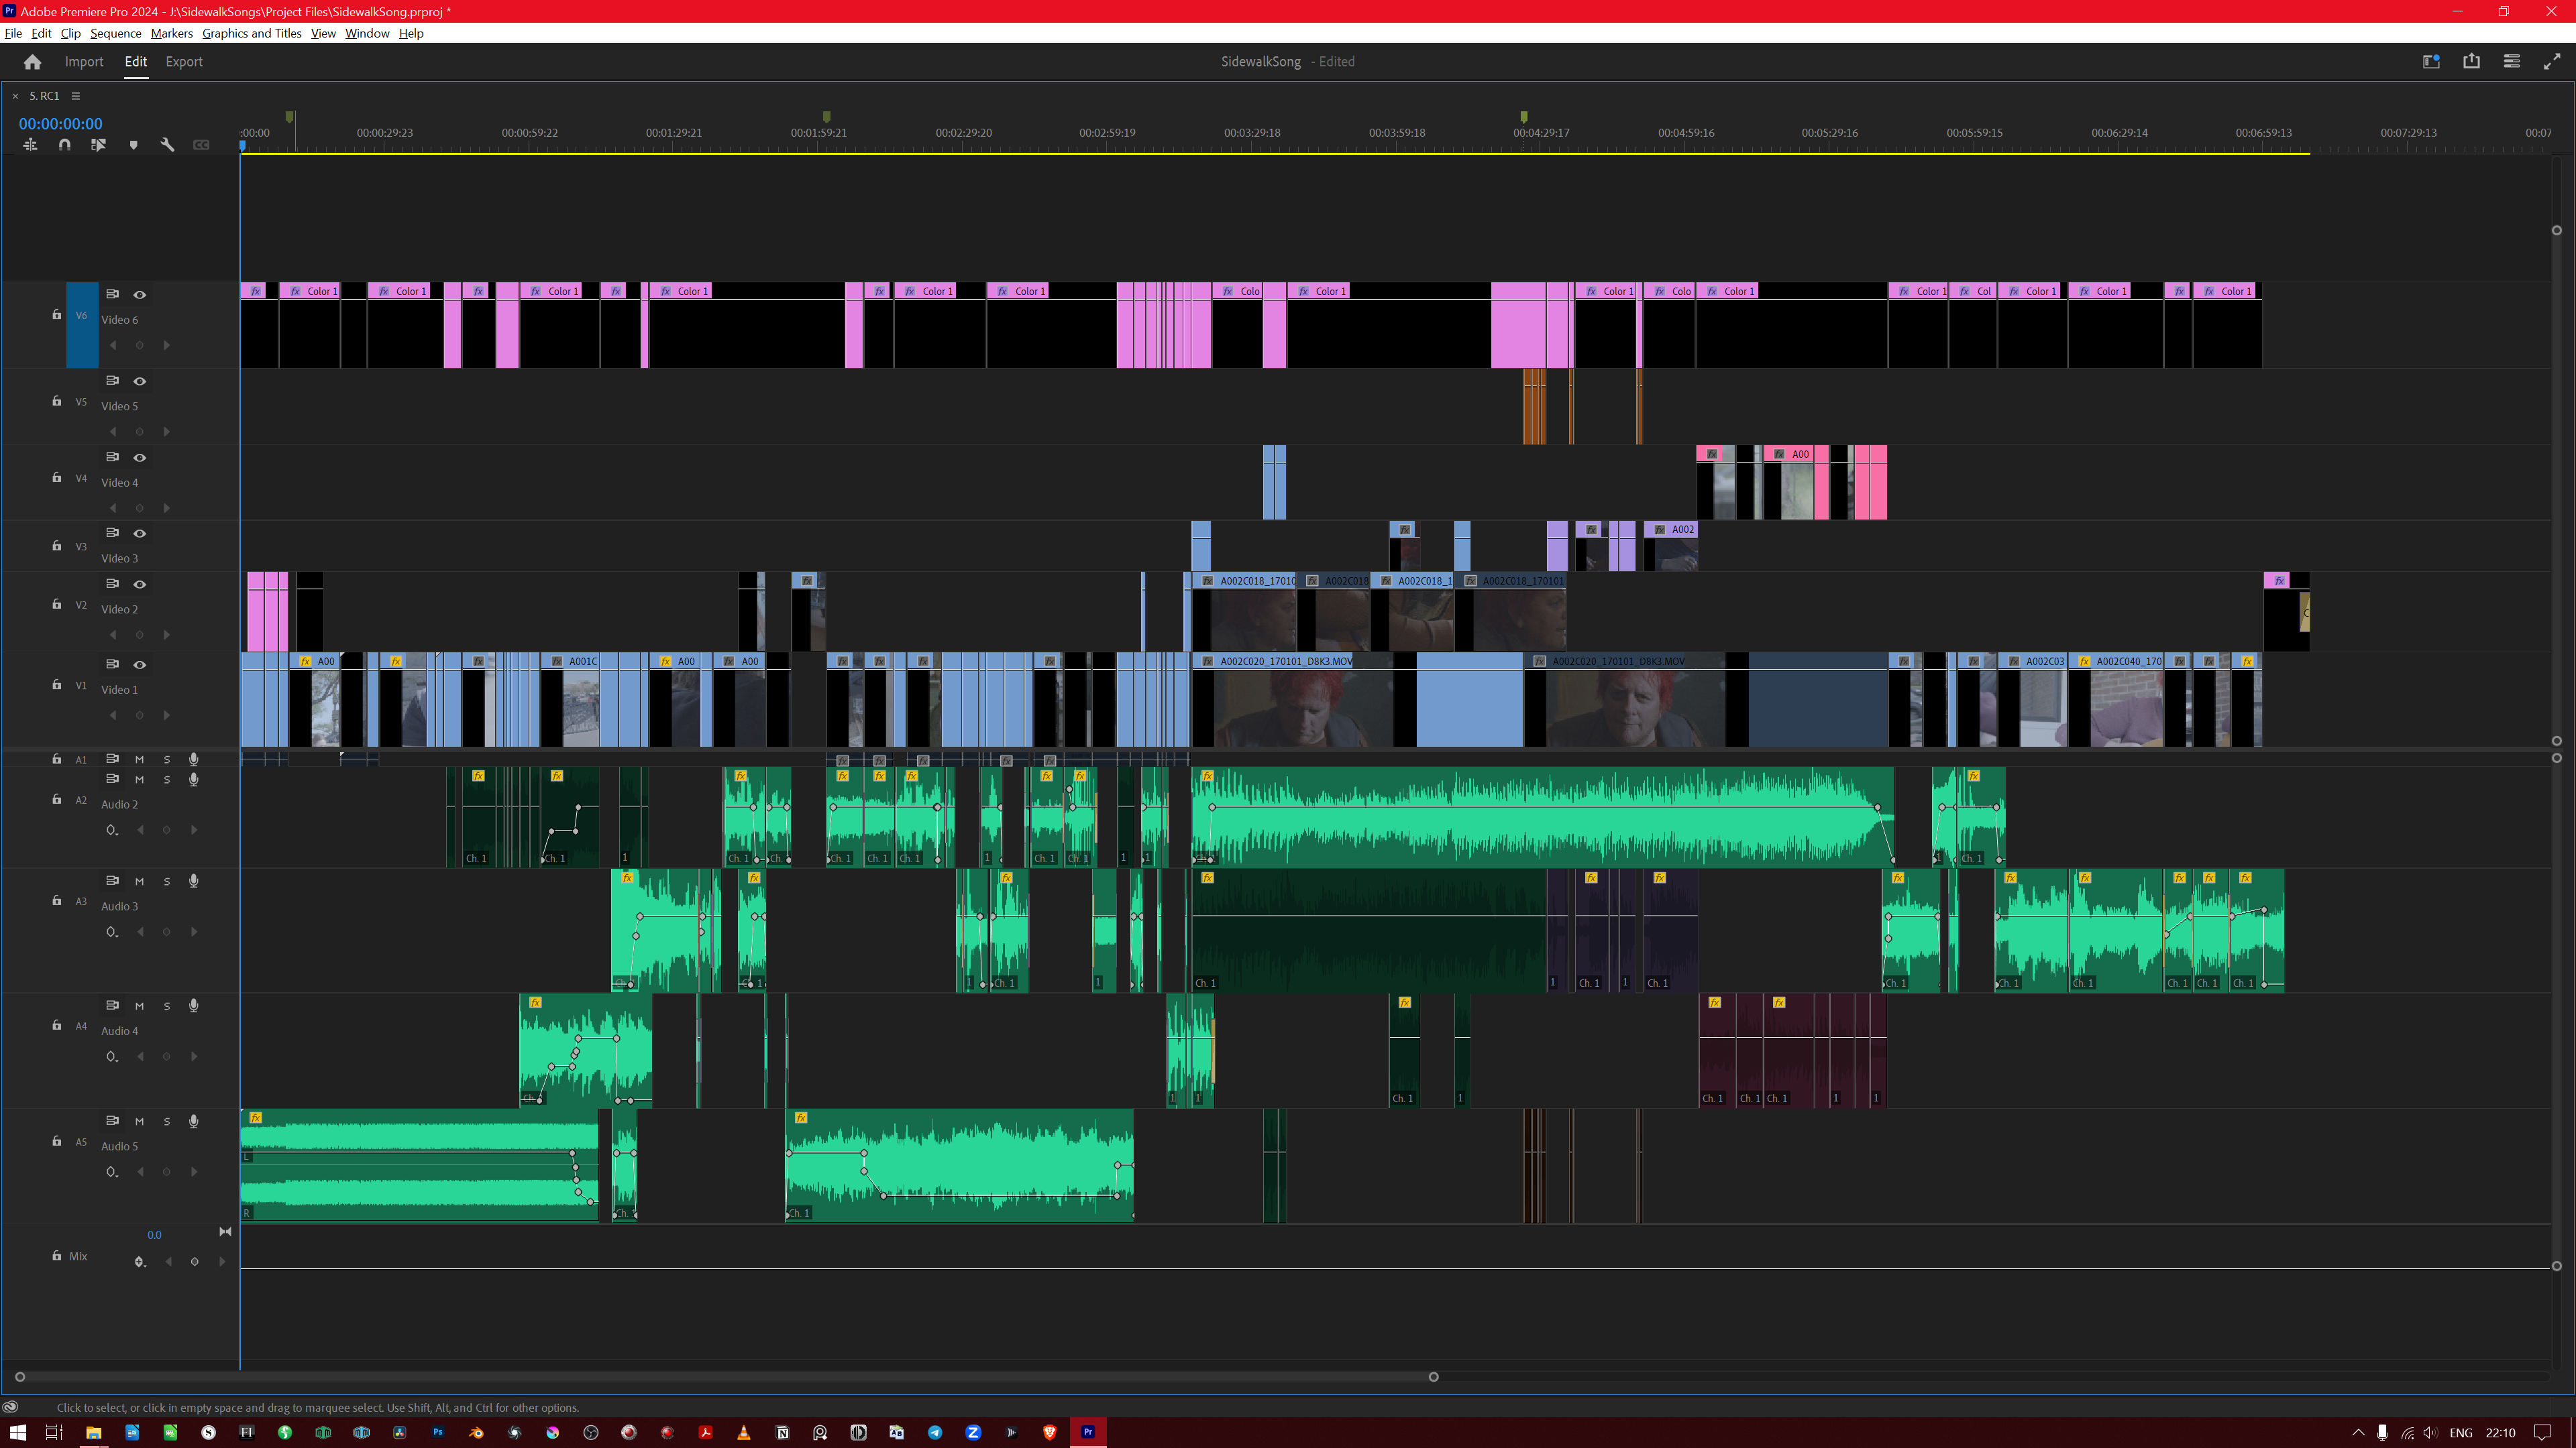Image resolution: width=2576 pixels, height=1448 pixels.
Task: Toggle the Snap in Timeline magnet icon
Action: coord(64,145)
